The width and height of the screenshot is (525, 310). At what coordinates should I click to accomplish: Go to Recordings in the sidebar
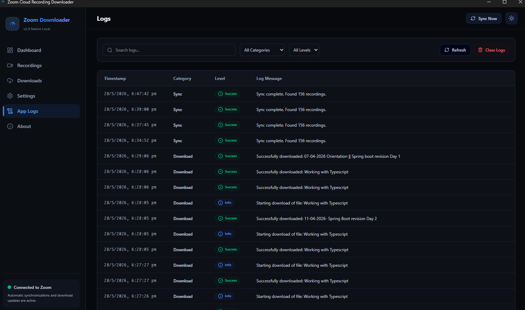pyautogui.click(x=41, y=65)
